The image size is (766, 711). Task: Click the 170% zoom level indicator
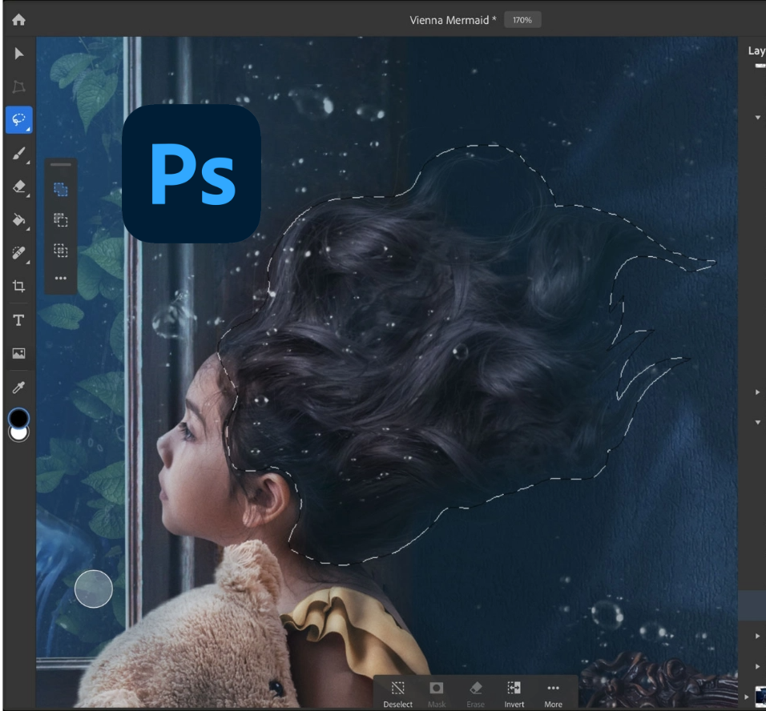(x=522, y=20)
